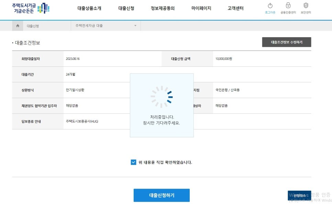The width and height of the screenshot is (332, 211).
Task: Open 공동인증센터 via the padlock icon
Action: [287, 8]
